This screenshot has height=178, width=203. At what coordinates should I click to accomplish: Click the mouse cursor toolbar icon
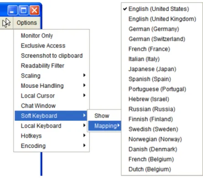[x=6, y=23]
